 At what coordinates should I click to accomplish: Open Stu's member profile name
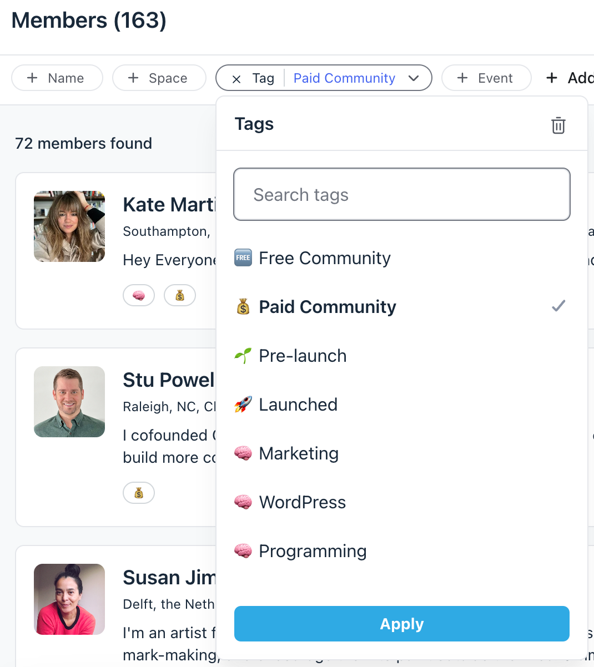(x=169, y=380)
